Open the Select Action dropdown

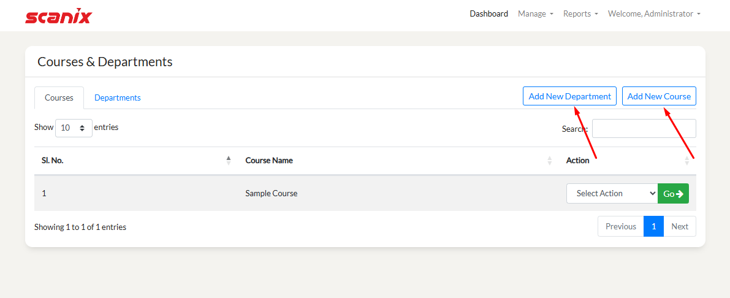pyautogui.click(x=612, y=193)
